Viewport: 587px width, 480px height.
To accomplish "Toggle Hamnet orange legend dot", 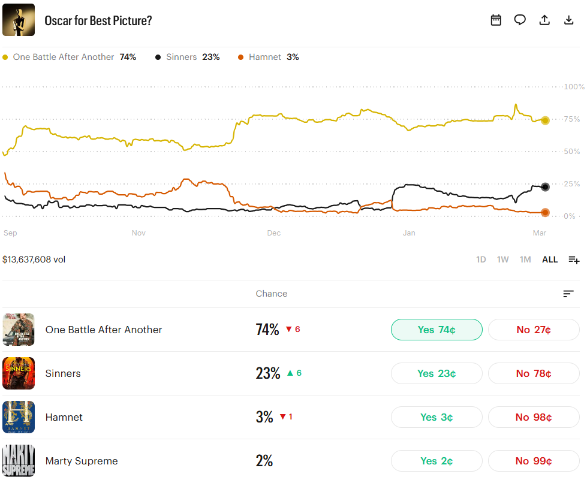I will pos(240,57).
